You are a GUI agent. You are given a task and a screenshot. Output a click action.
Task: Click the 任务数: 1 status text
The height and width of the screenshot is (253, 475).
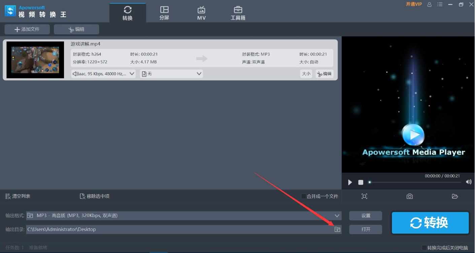[x=15, y=248]
